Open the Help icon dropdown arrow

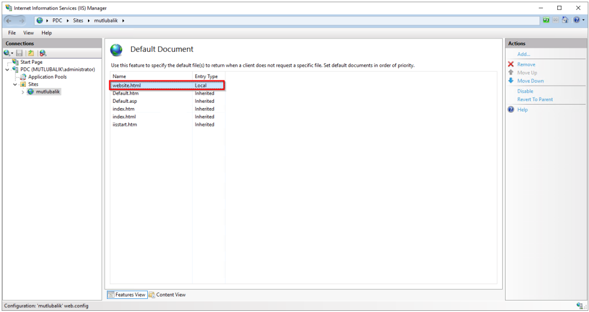tap(583, 20)
